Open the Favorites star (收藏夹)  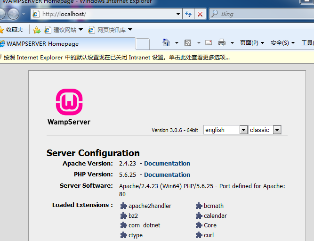click(11, 30)
